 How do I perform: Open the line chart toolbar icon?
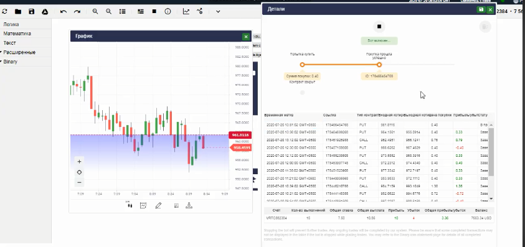tap(186, 11)
